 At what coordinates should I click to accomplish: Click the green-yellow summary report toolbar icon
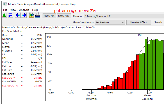coord(32,16)
